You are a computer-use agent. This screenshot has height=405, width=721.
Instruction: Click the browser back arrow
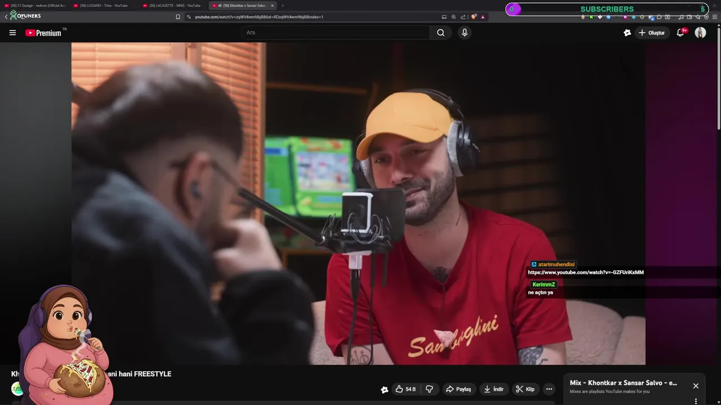click(x=6, y=17)
